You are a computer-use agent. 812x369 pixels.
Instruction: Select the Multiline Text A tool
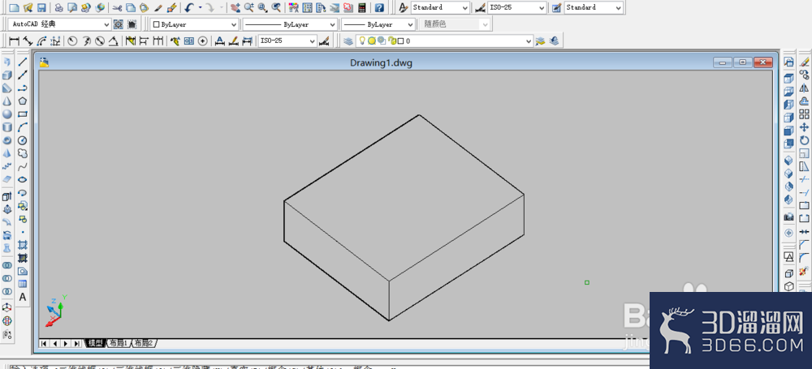23,297
